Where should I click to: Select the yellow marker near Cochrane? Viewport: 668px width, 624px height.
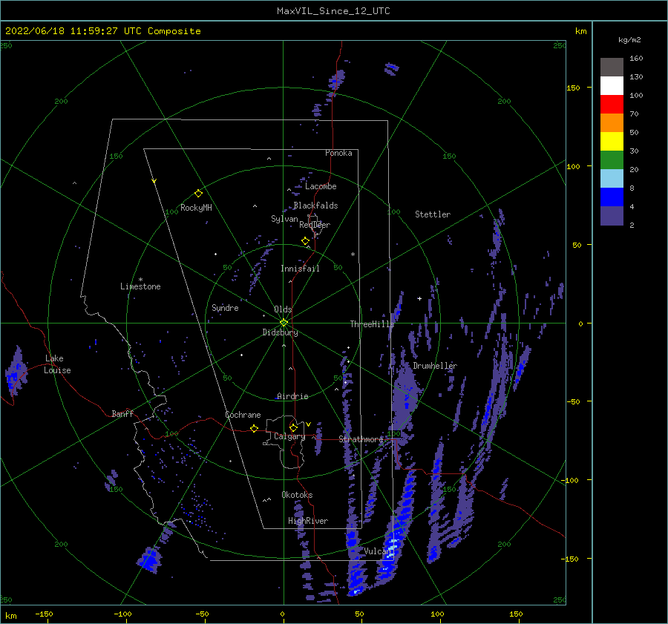(254, 428)
